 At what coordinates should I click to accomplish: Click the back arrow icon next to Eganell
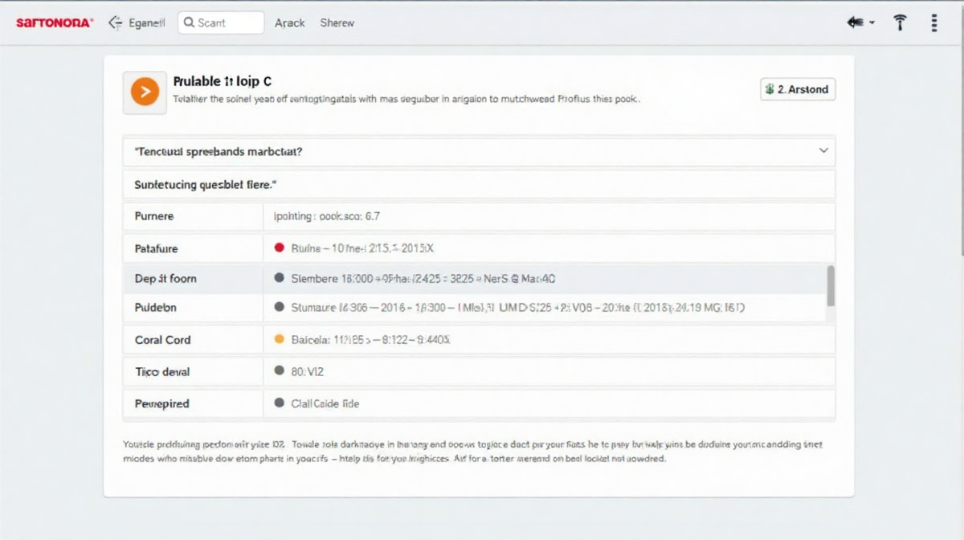coord(116,22)
